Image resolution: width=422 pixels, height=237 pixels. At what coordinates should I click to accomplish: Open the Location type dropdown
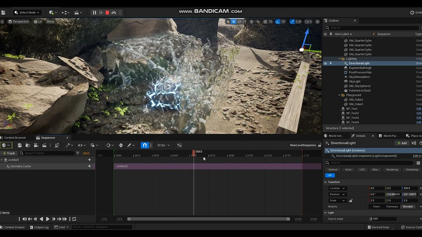337,188
